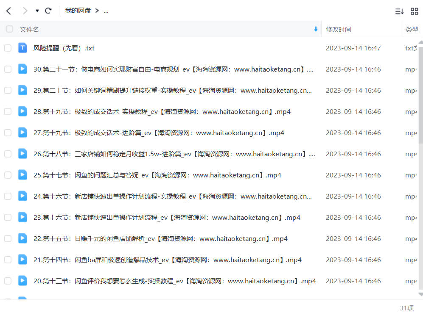The image size is (423, 318).
Task: Click the vertical scrollbar thumb
Action: pos(421,94)
